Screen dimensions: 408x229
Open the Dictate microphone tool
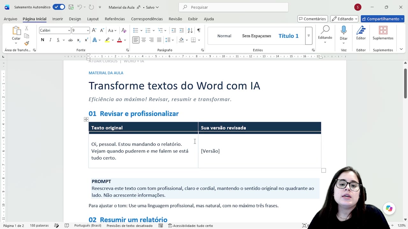click(x=344, y=30)
